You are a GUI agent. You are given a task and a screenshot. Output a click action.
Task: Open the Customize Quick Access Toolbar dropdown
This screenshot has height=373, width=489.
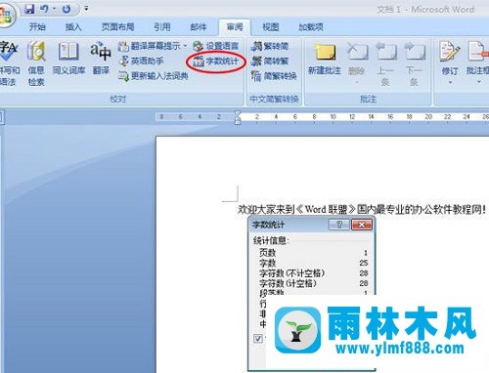coord(86,9)
